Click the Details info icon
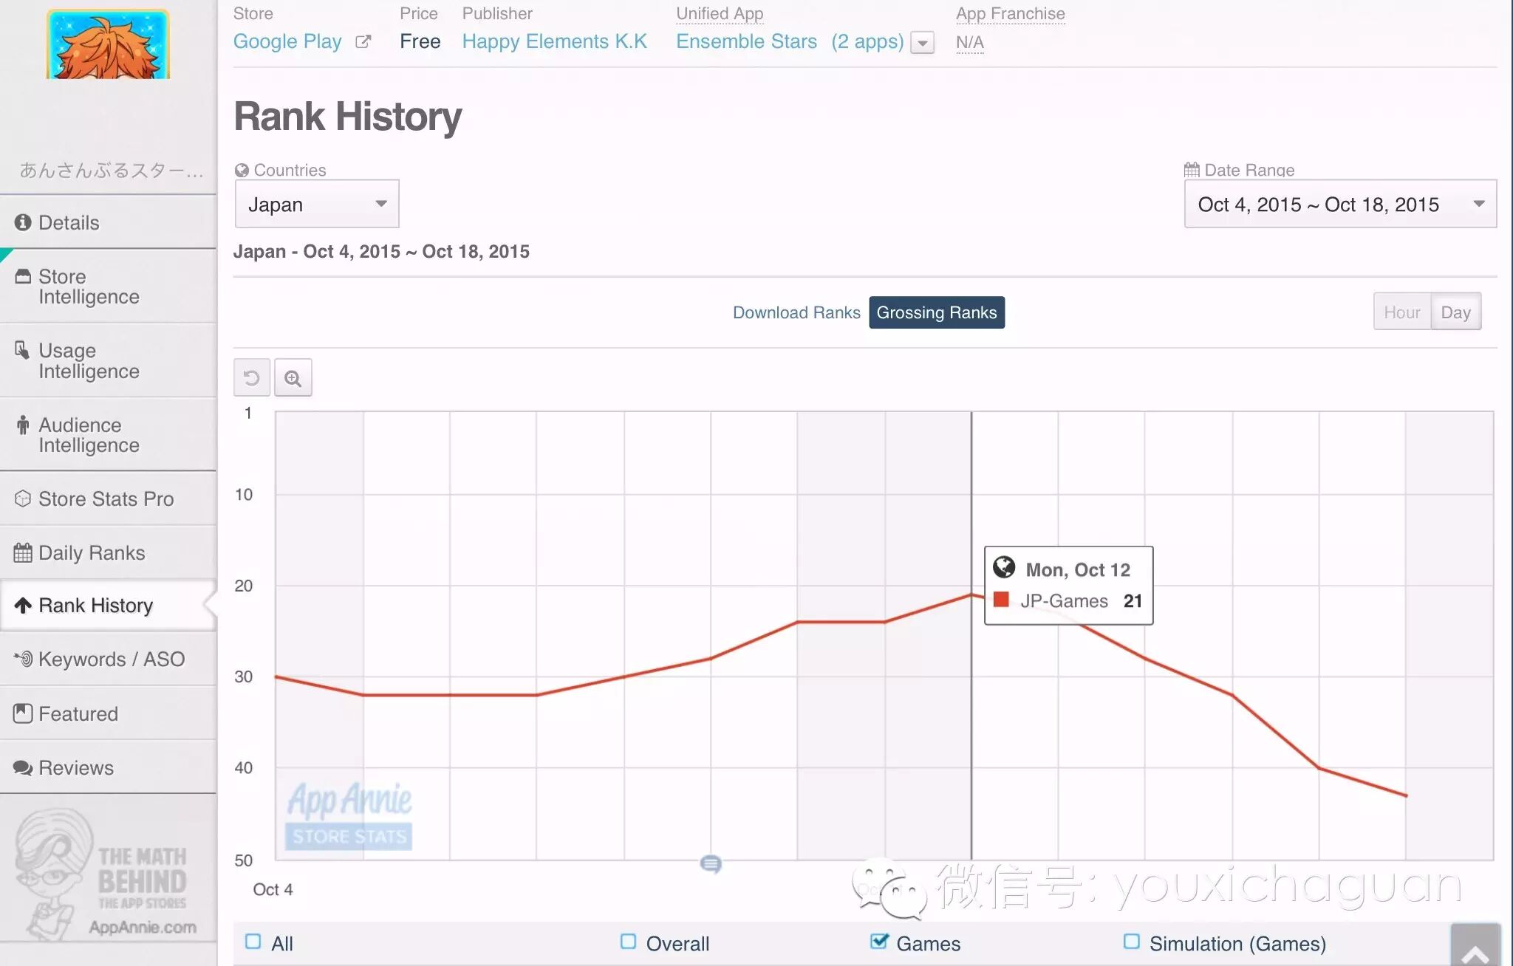Image resolution: width=1513 pixels, height=966 pixels. pos(23,222)
